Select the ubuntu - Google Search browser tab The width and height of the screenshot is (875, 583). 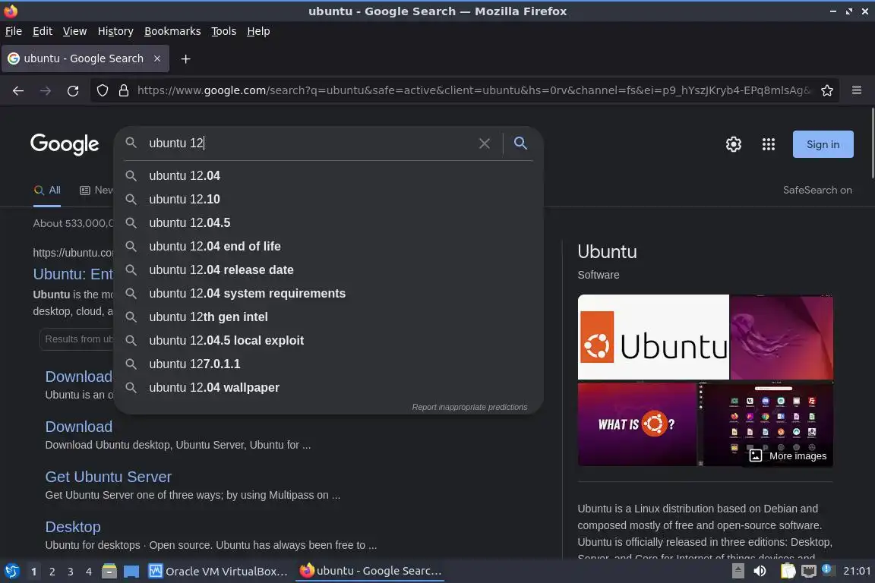point(85,58)
